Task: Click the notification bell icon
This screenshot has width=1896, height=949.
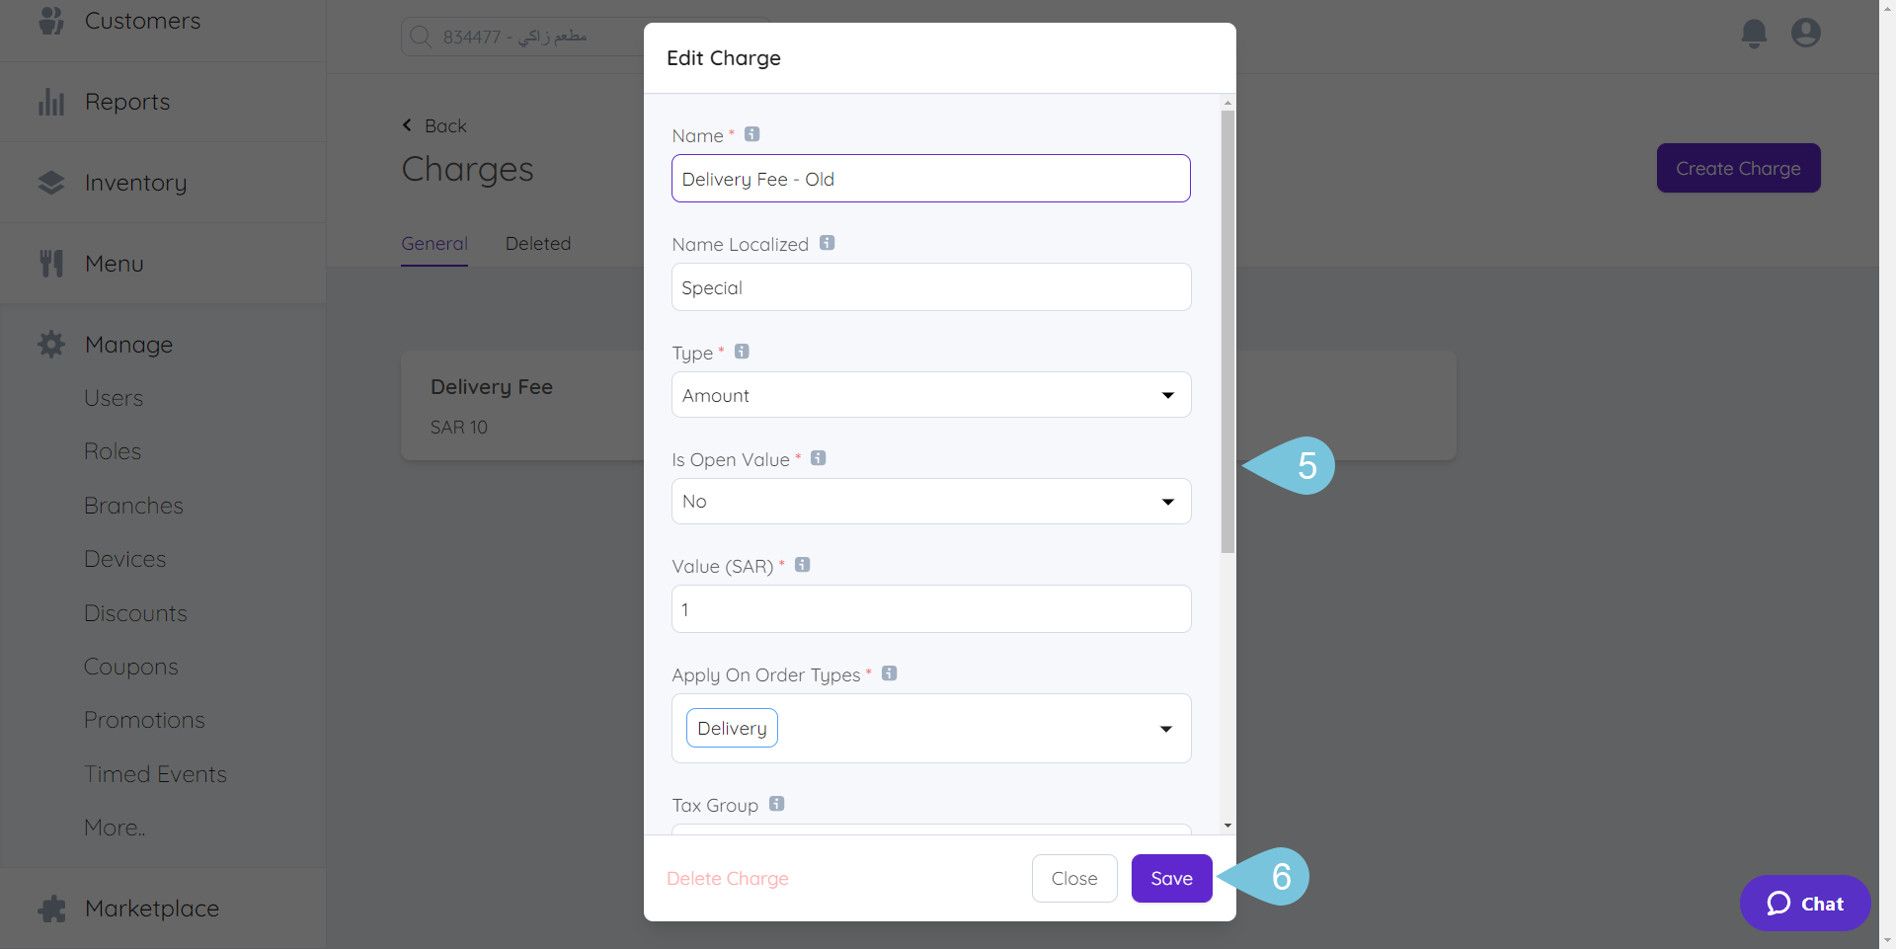Action: click(1754, 34)
